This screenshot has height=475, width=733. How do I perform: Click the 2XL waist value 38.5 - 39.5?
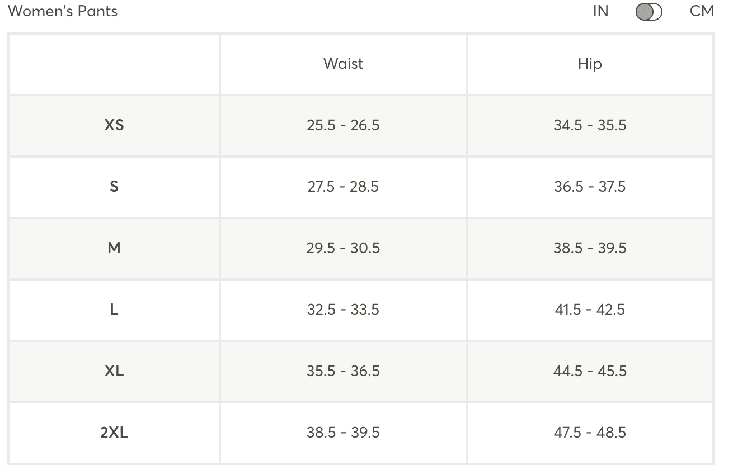(x=343, y=433)
